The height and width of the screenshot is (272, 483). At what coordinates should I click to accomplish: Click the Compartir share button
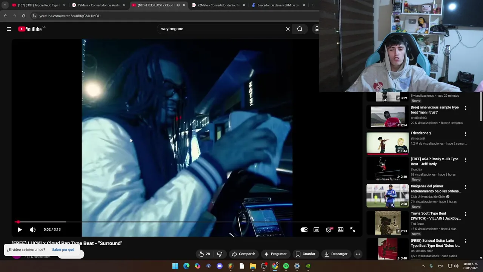[x=243, y=254]
